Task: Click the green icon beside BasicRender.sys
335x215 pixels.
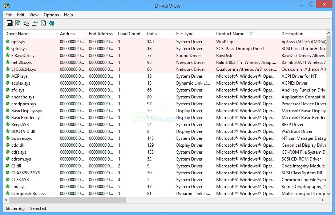Action: click(x=8, y=117)
